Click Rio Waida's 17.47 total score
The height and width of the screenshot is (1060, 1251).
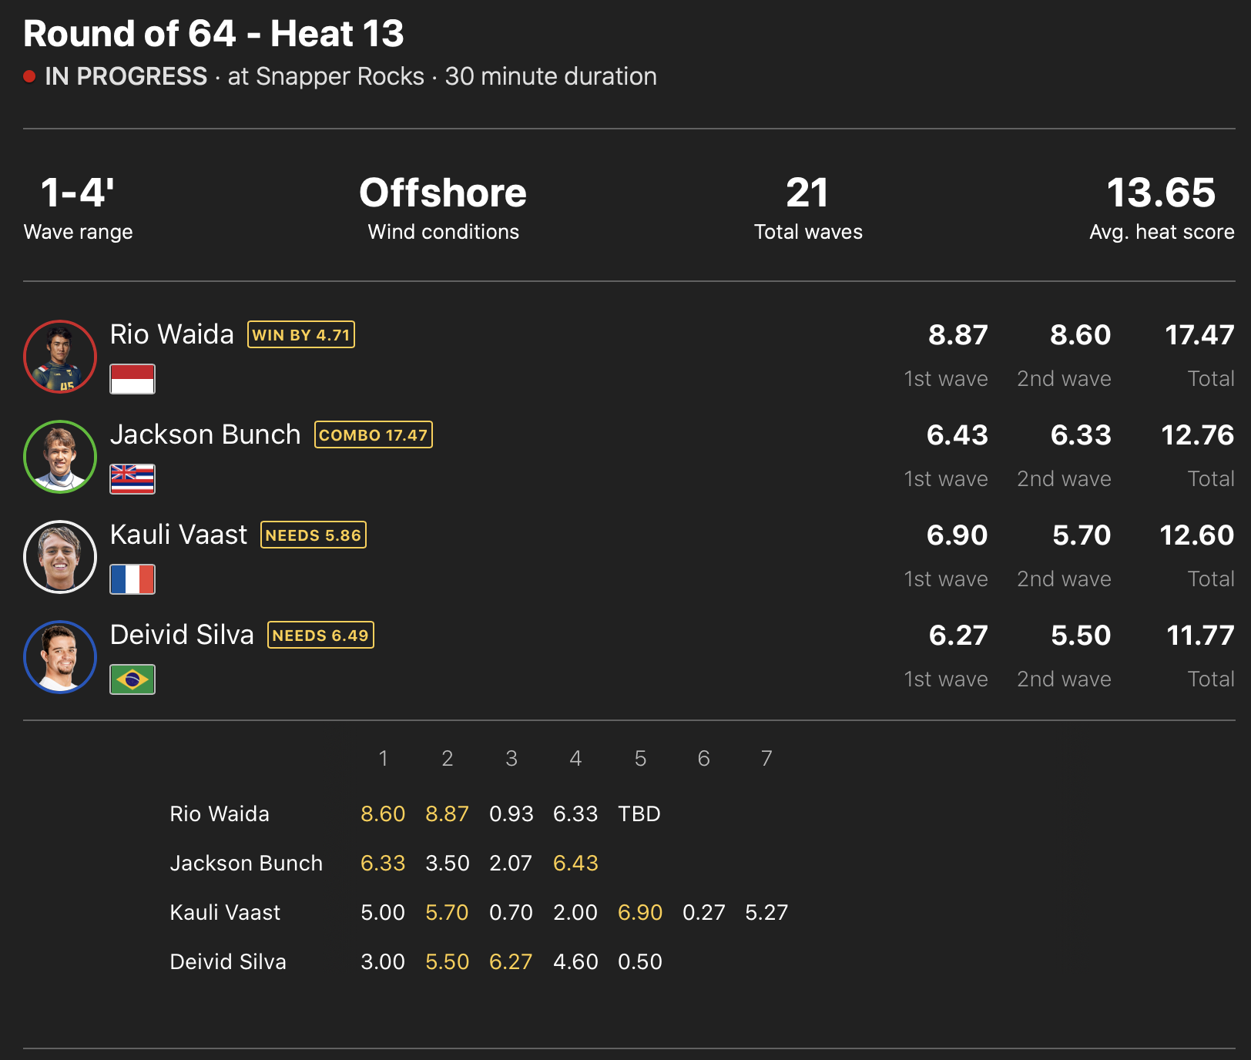coord(1199,335)
